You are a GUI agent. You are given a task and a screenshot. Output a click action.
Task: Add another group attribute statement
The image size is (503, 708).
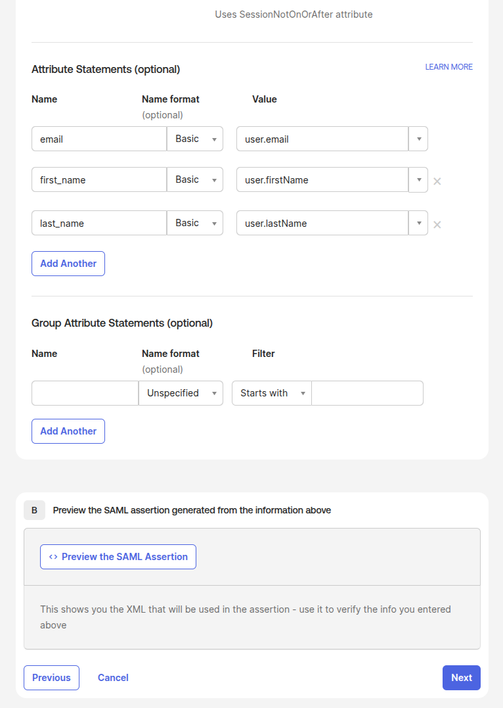(68, 431)
